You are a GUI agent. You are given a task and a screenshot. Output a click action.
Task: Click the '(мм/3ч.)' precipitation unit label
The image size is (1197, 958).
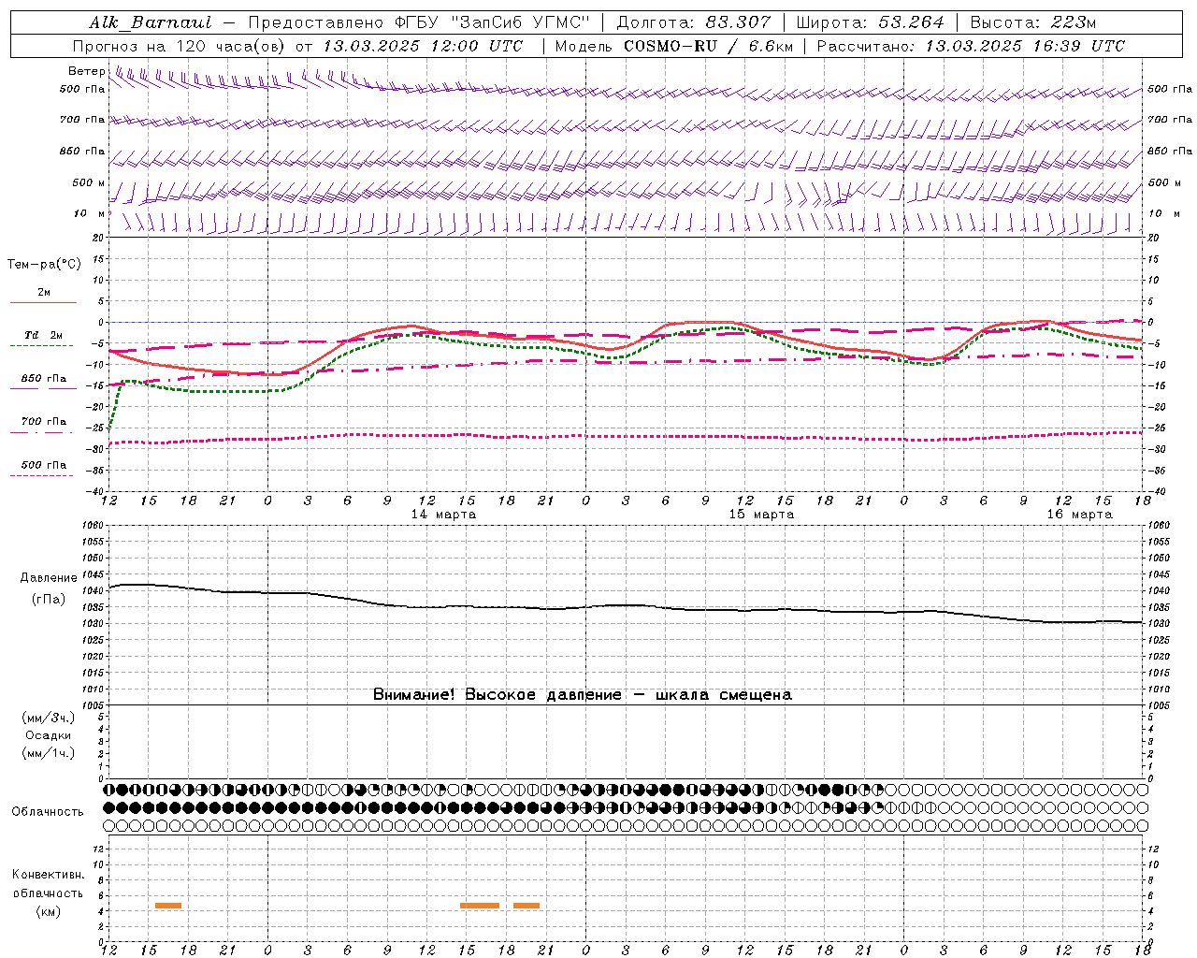pyautogui.click(x=49, y=718)
